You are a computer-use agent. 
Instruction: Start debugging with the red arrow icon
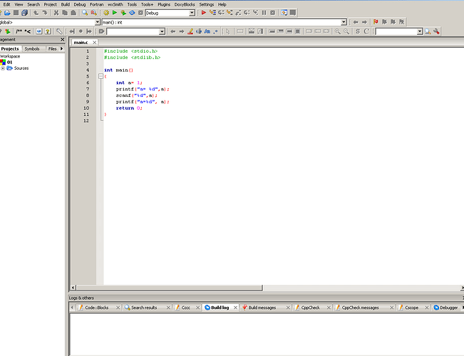[x=204, y=13]
